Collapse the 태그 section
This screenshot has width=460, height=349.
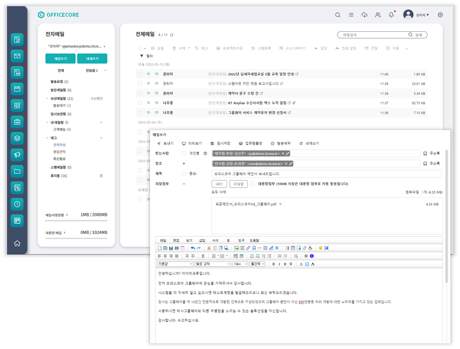[x=47, y=138]
